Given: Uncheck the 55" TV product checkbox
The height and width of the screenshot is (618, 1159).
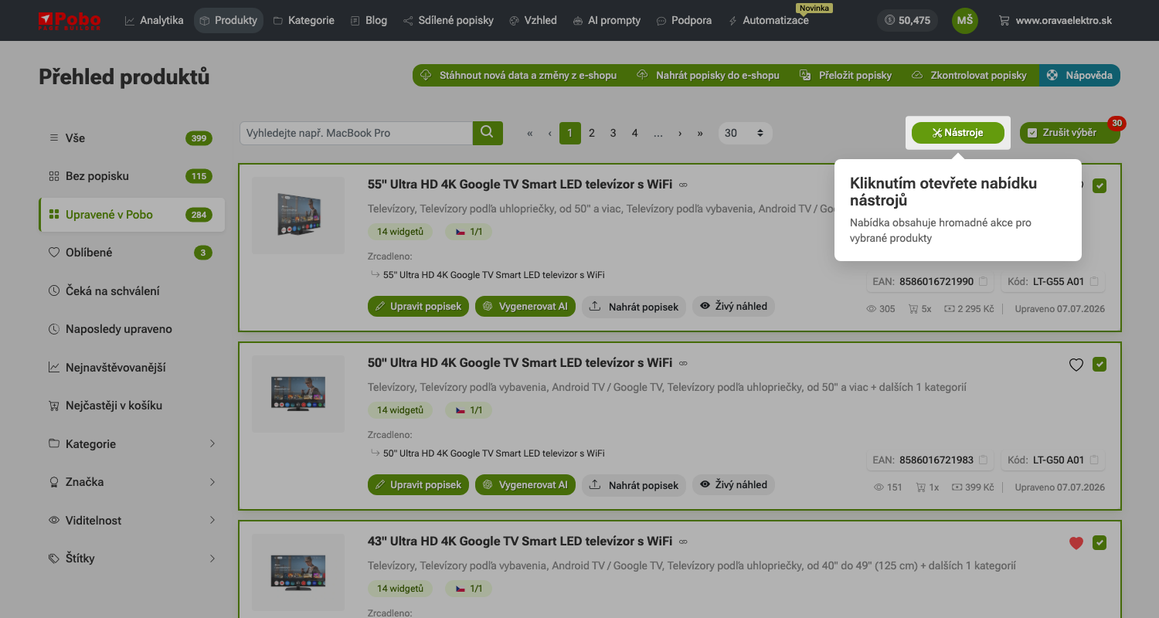Looking at the screenshot, I should 1100,185.
